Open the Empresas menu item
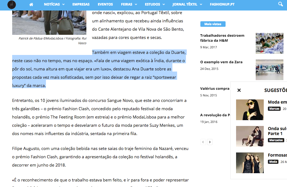Image resolution: width=287 pixels, height=187 pixels. [x=81, y=4]
